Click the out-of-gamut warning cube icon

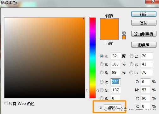click(124, 33)
